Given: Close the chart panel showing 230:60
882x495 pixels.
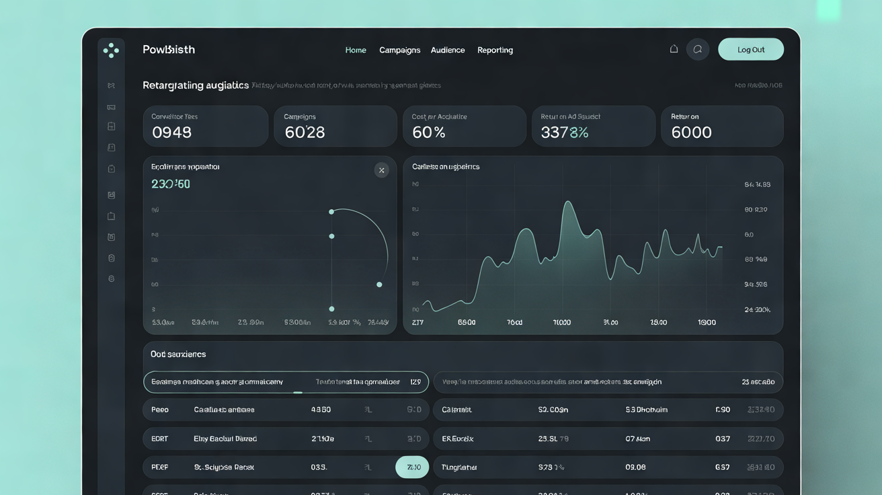Looking at the screenshot, I should [x=382, y=170].
